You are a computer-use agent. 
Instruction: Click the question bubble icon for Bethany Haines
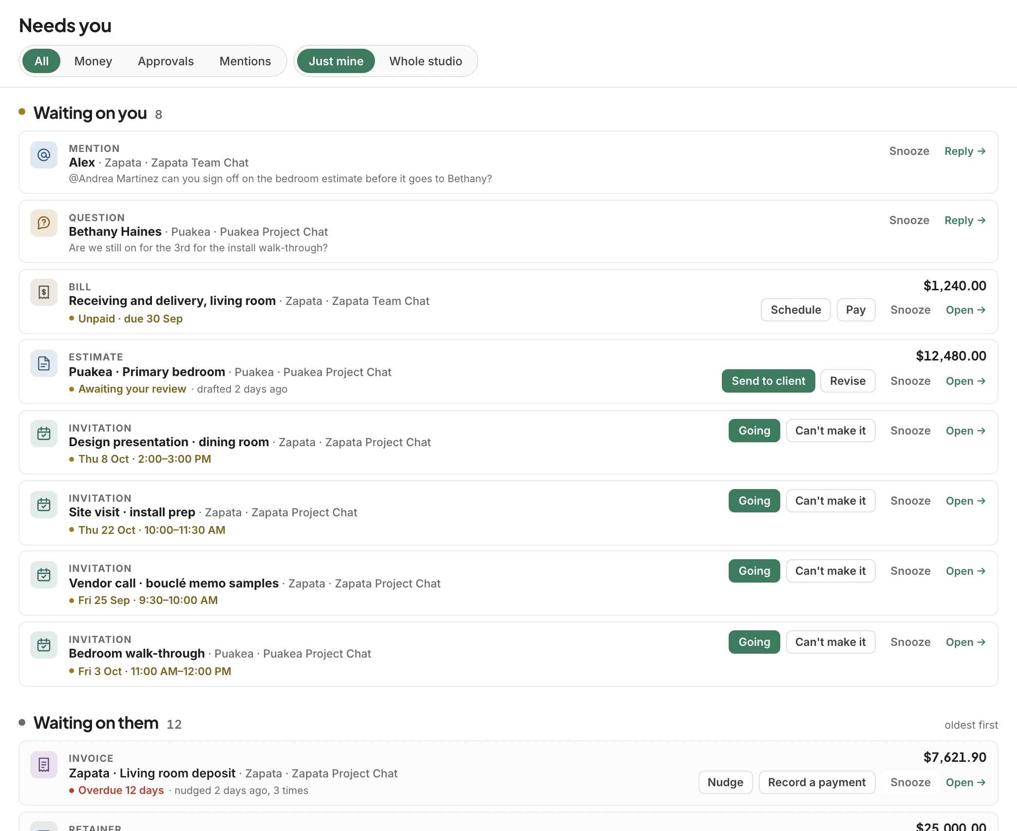(x=44, y=223)
